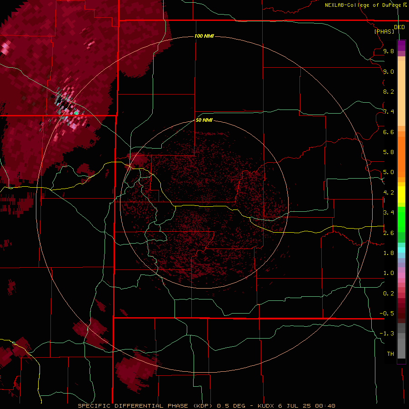Image resolution: width=409 pixels, height=409 pixels.
Task: Click the 4.2 value on the scale
Action: coord(389,193)
